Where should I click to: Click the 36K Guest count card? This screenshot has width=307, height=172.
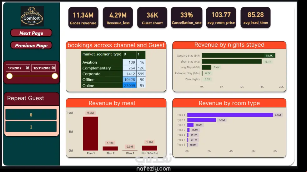click(152, 18)
